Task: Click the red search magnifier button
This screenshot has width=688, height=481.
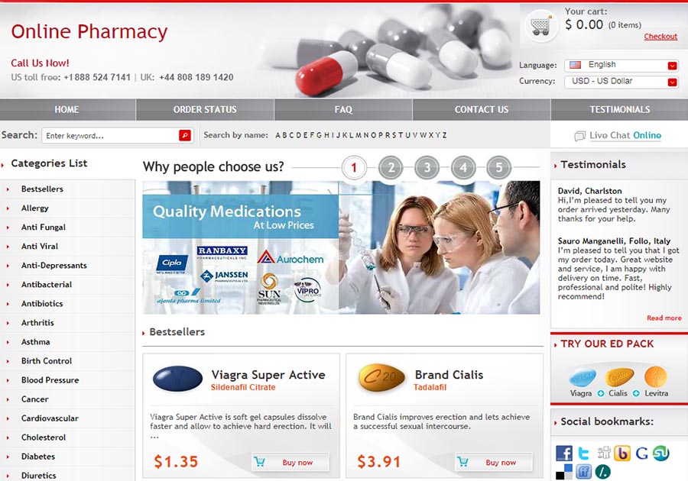Action: click(x=185, y=135)
